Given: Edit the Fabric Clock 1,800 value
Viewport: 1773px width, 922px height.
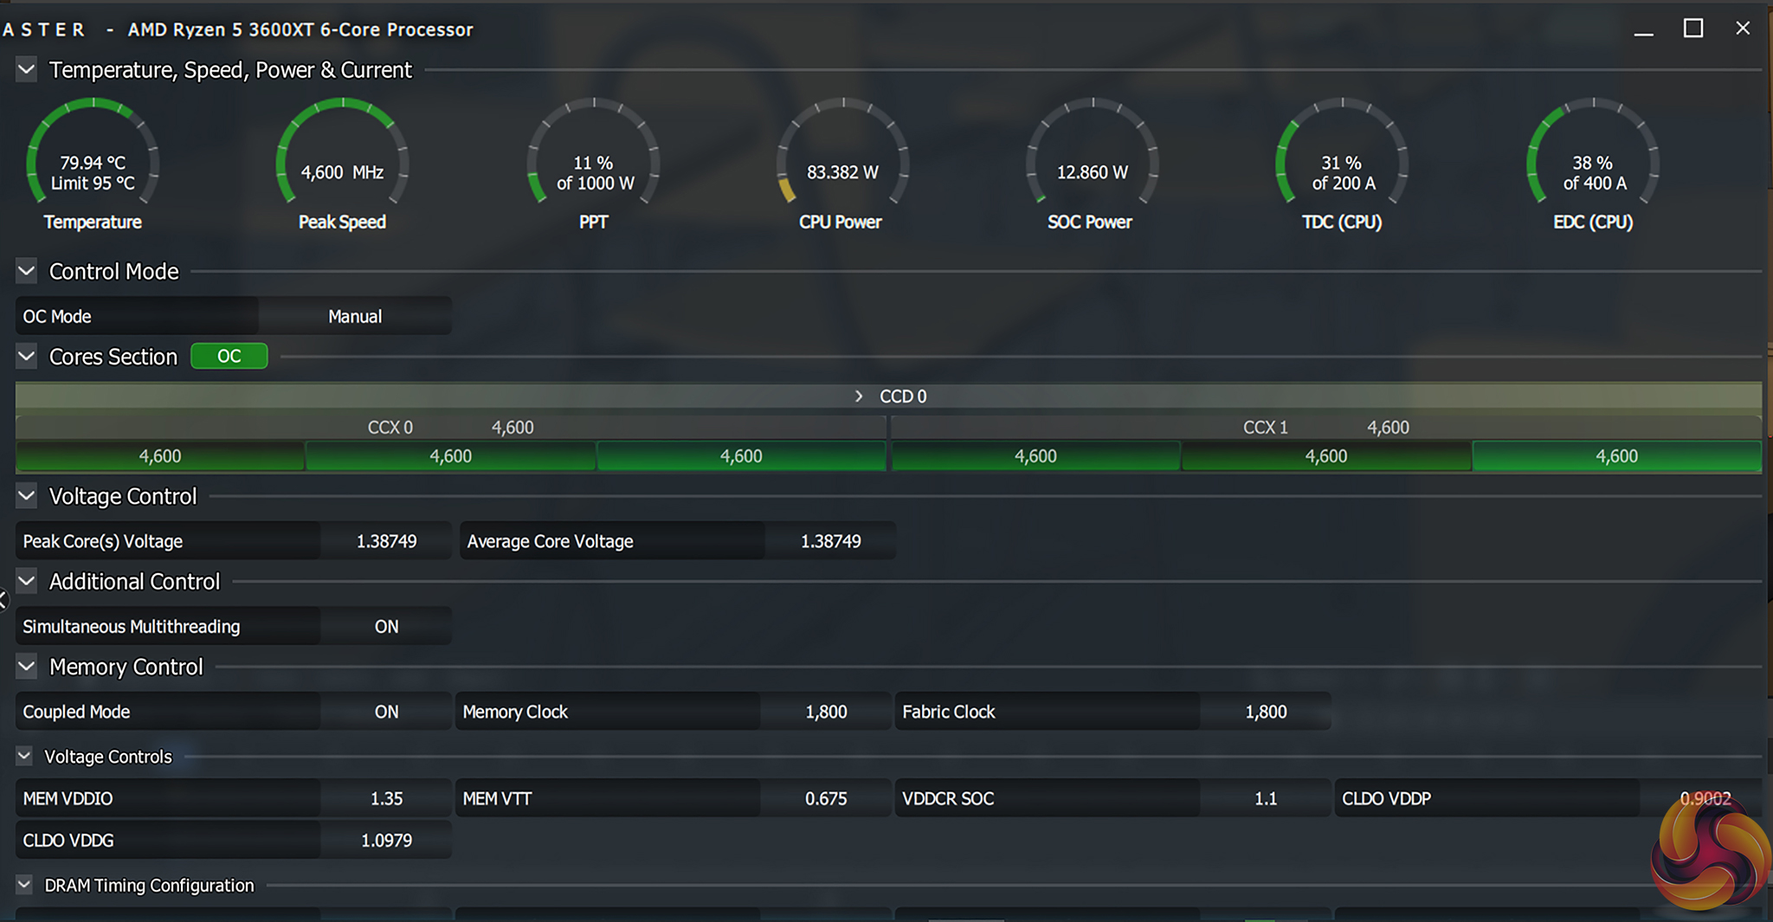Looking at the screenshot, I should (x=1266, y=712).
